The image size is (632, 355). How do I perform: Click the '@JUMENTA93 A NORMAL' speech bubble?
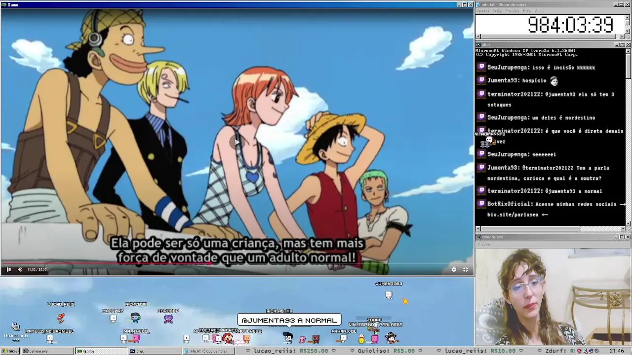click(x=289, y=320)
